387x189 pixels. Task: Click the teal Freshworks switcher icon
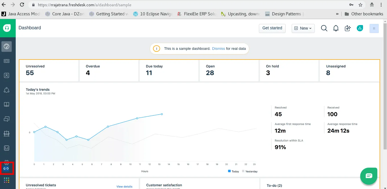360,28
